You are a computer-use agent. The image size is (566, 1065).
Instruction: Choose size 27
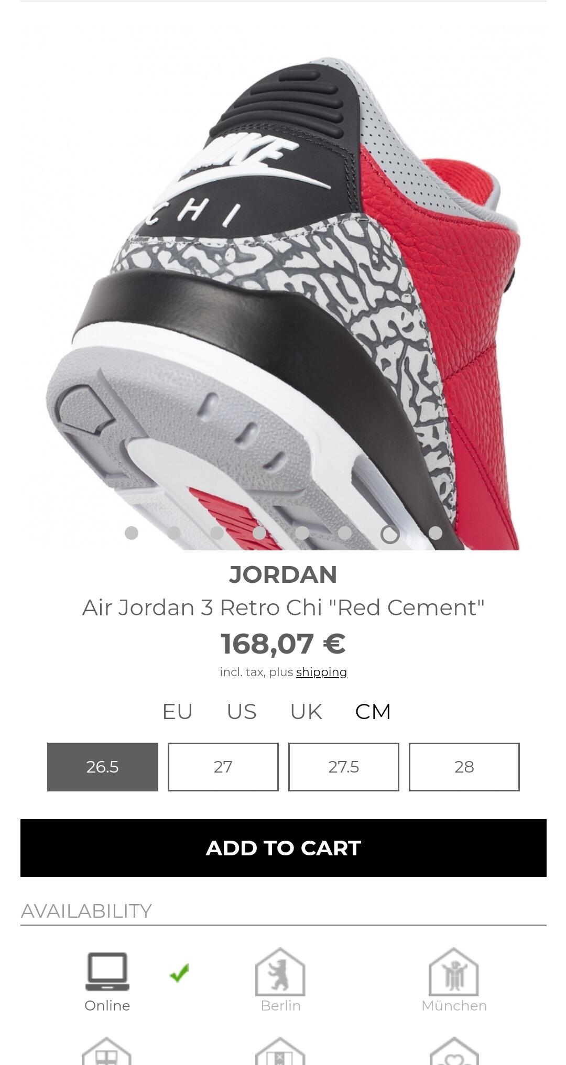click(x=223, y=767)
